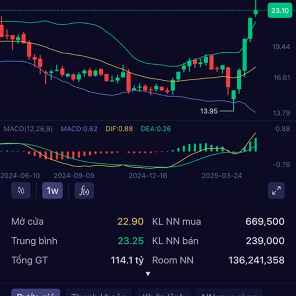
Task: Expand the chart to fullscreen
Action: click(x=276, y=190)
